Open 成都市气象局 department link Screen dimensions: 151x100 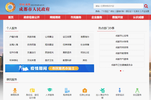[122, 59]
